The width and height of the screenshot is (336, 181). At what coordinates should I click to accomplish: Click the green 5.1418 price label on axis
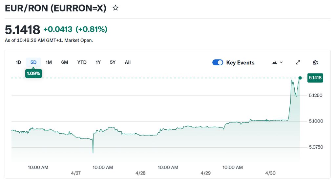point(315,78)
